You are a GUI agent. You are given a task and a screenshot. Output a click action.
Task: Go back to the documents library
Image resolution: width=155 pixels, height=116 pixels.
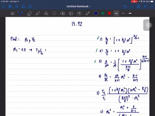(x=3, y=6)
